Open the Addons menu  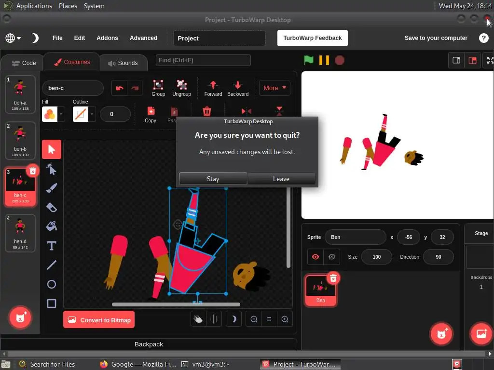tap(107, 38)
